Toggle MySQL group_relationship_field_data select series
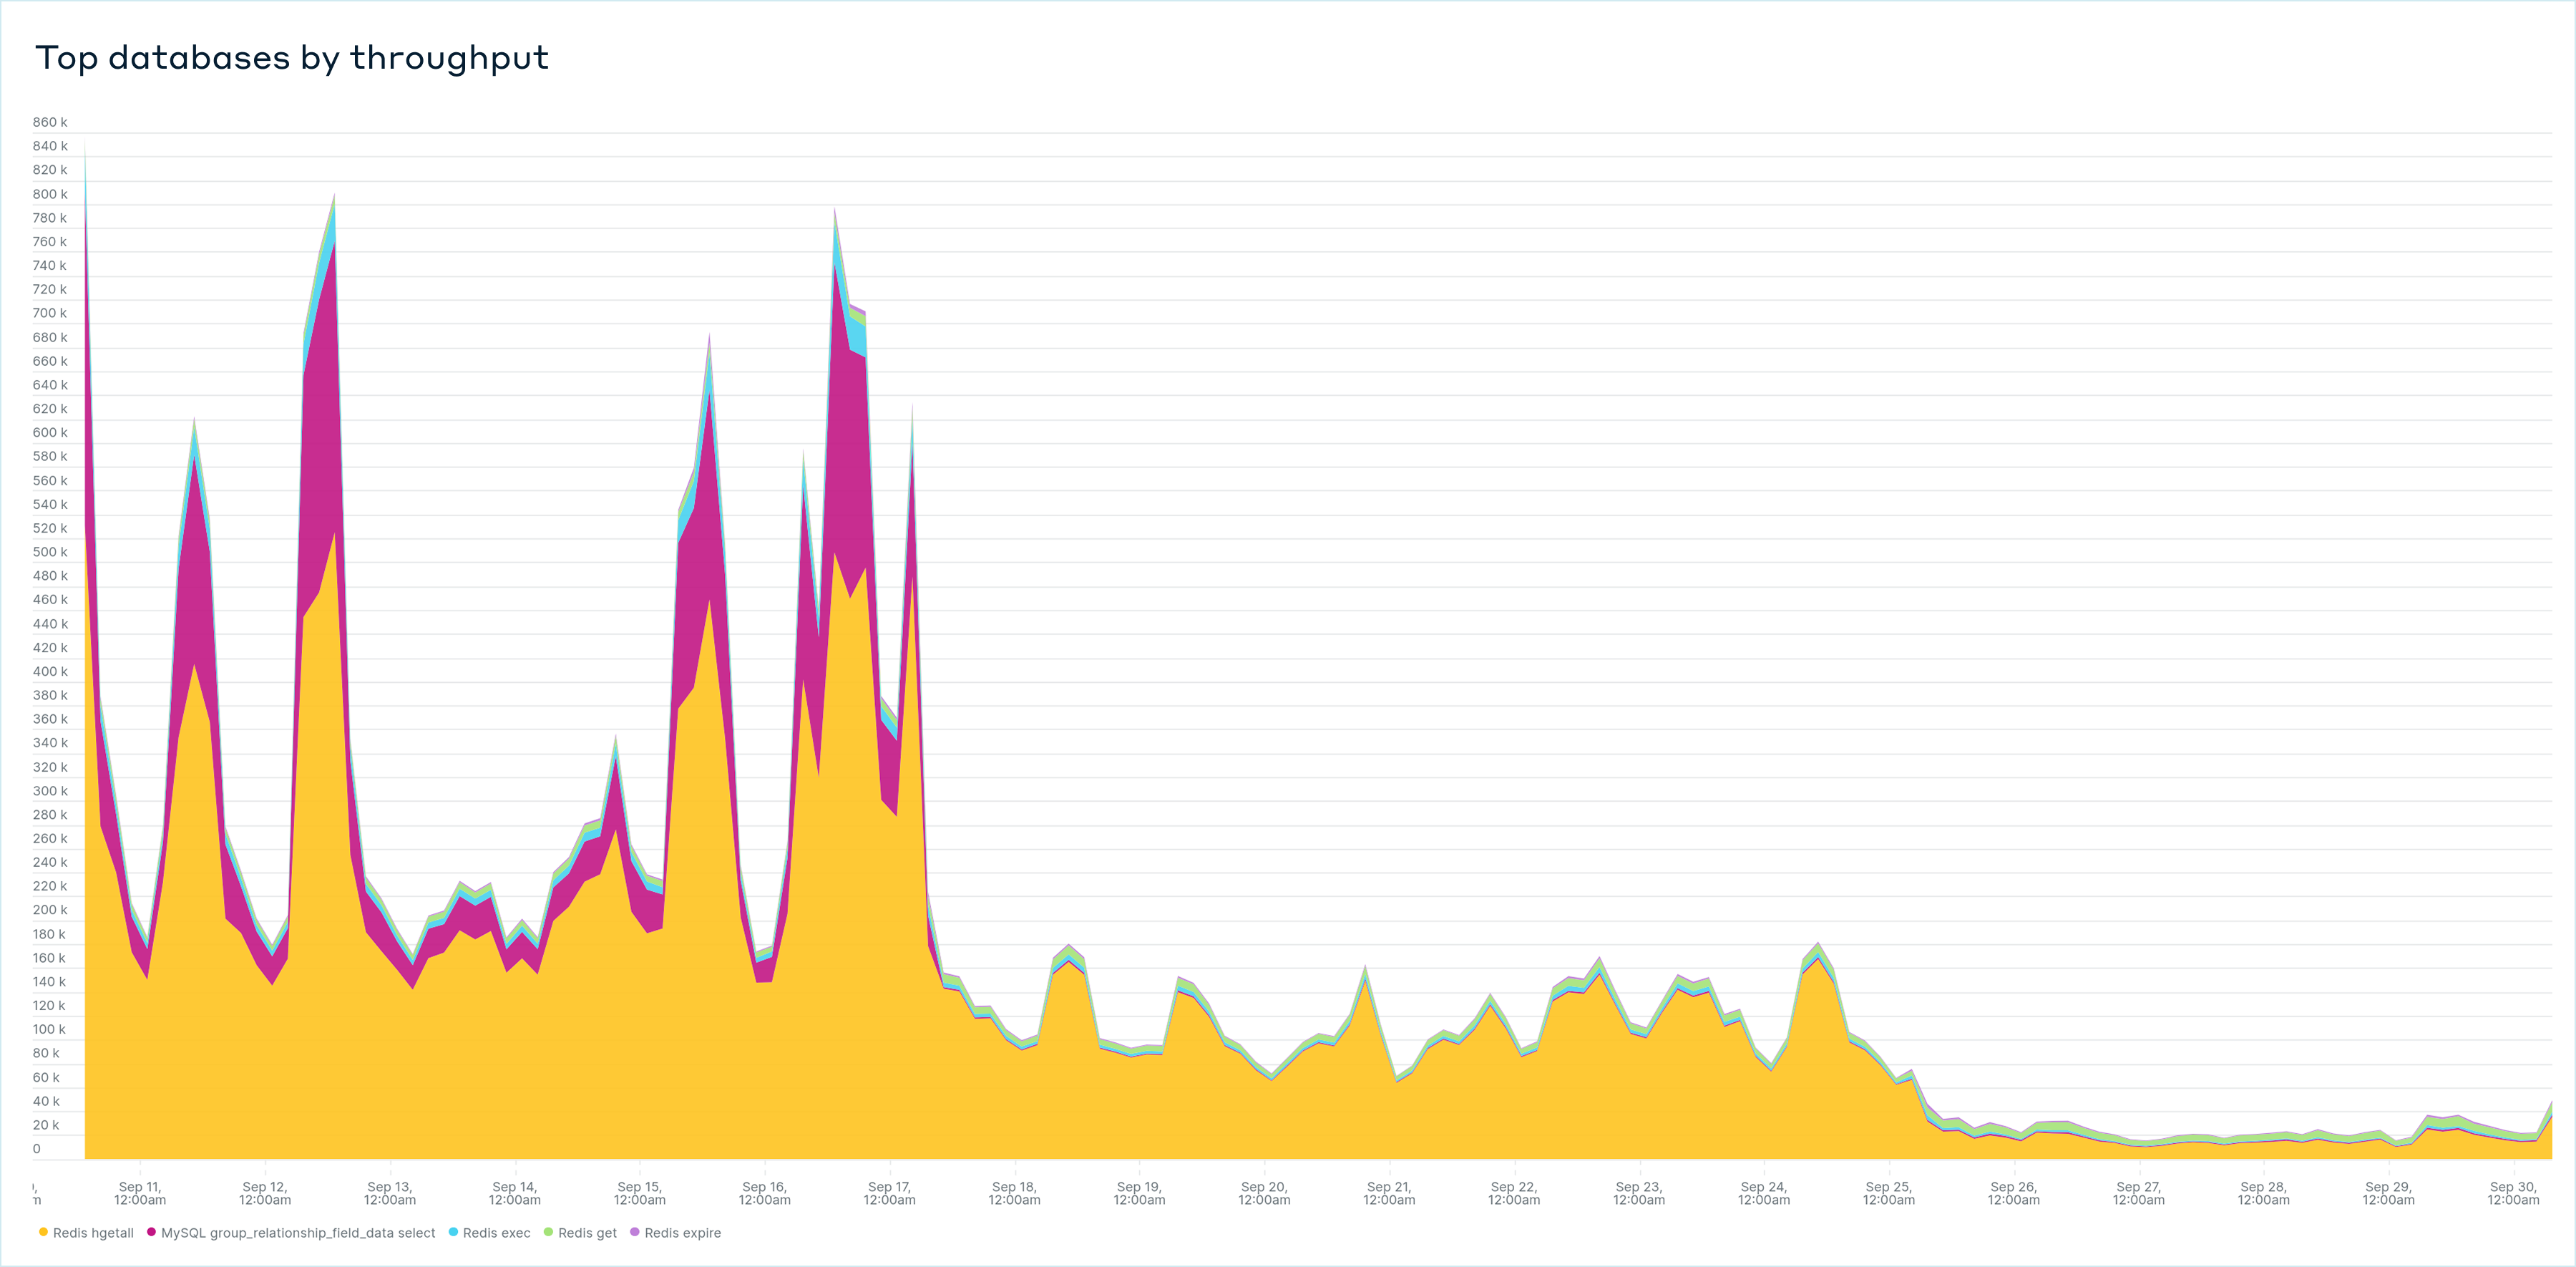2576x1267 pixels. point(298,1233)
